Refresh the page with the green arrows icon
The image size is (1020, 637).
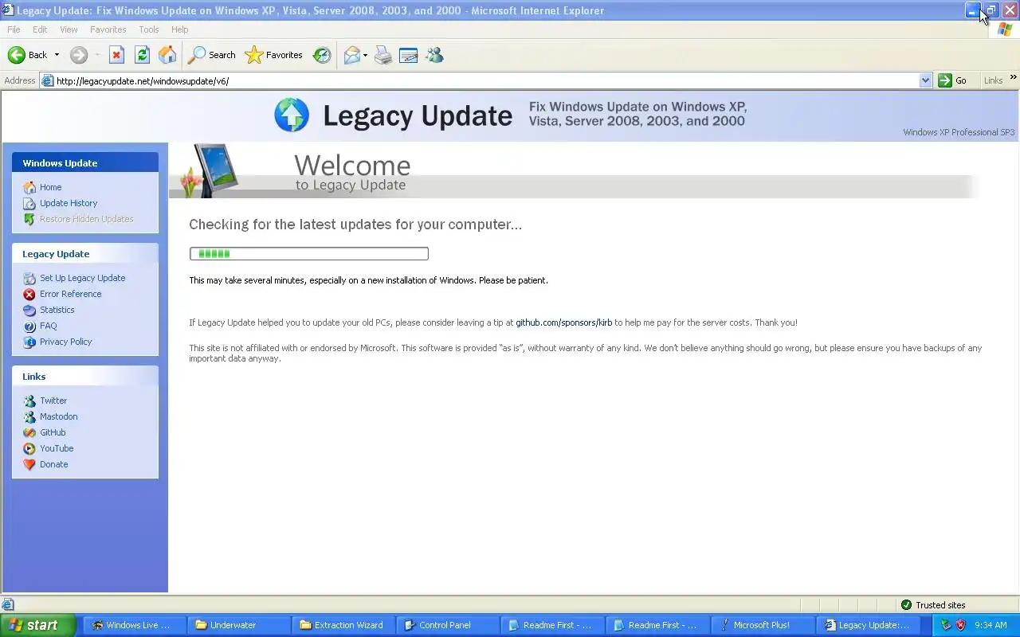tap(142, 55)
